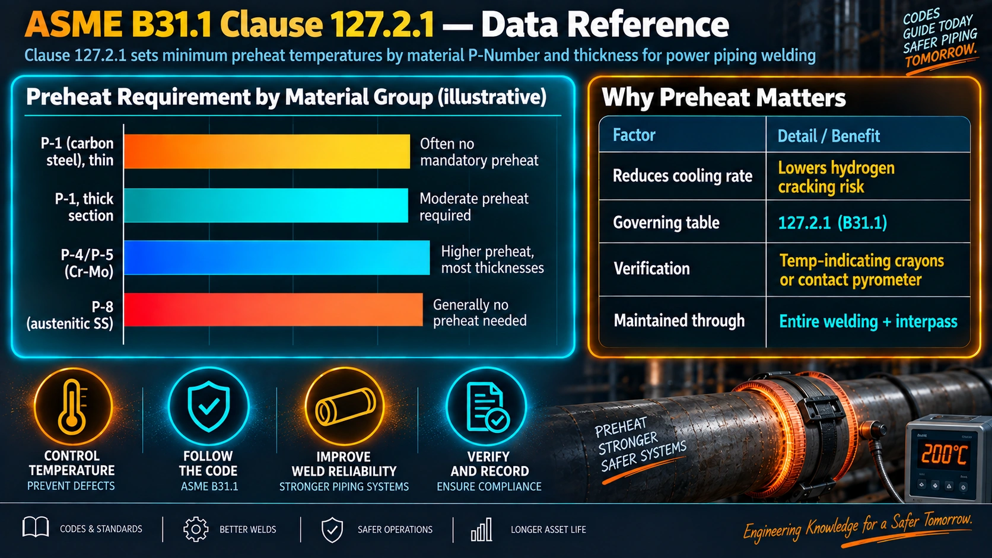Click the 'STRONGER PIPING SYSTEMS' caption

click(344, 487)
